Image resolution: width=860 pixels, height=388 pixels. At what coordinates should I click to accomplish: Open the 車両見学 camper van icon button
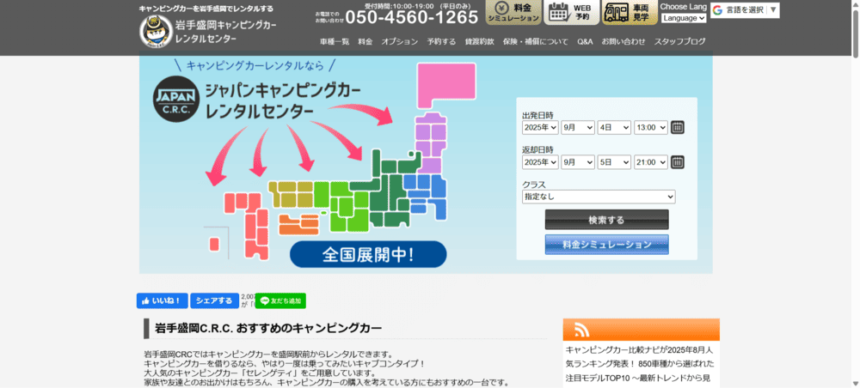630,12
